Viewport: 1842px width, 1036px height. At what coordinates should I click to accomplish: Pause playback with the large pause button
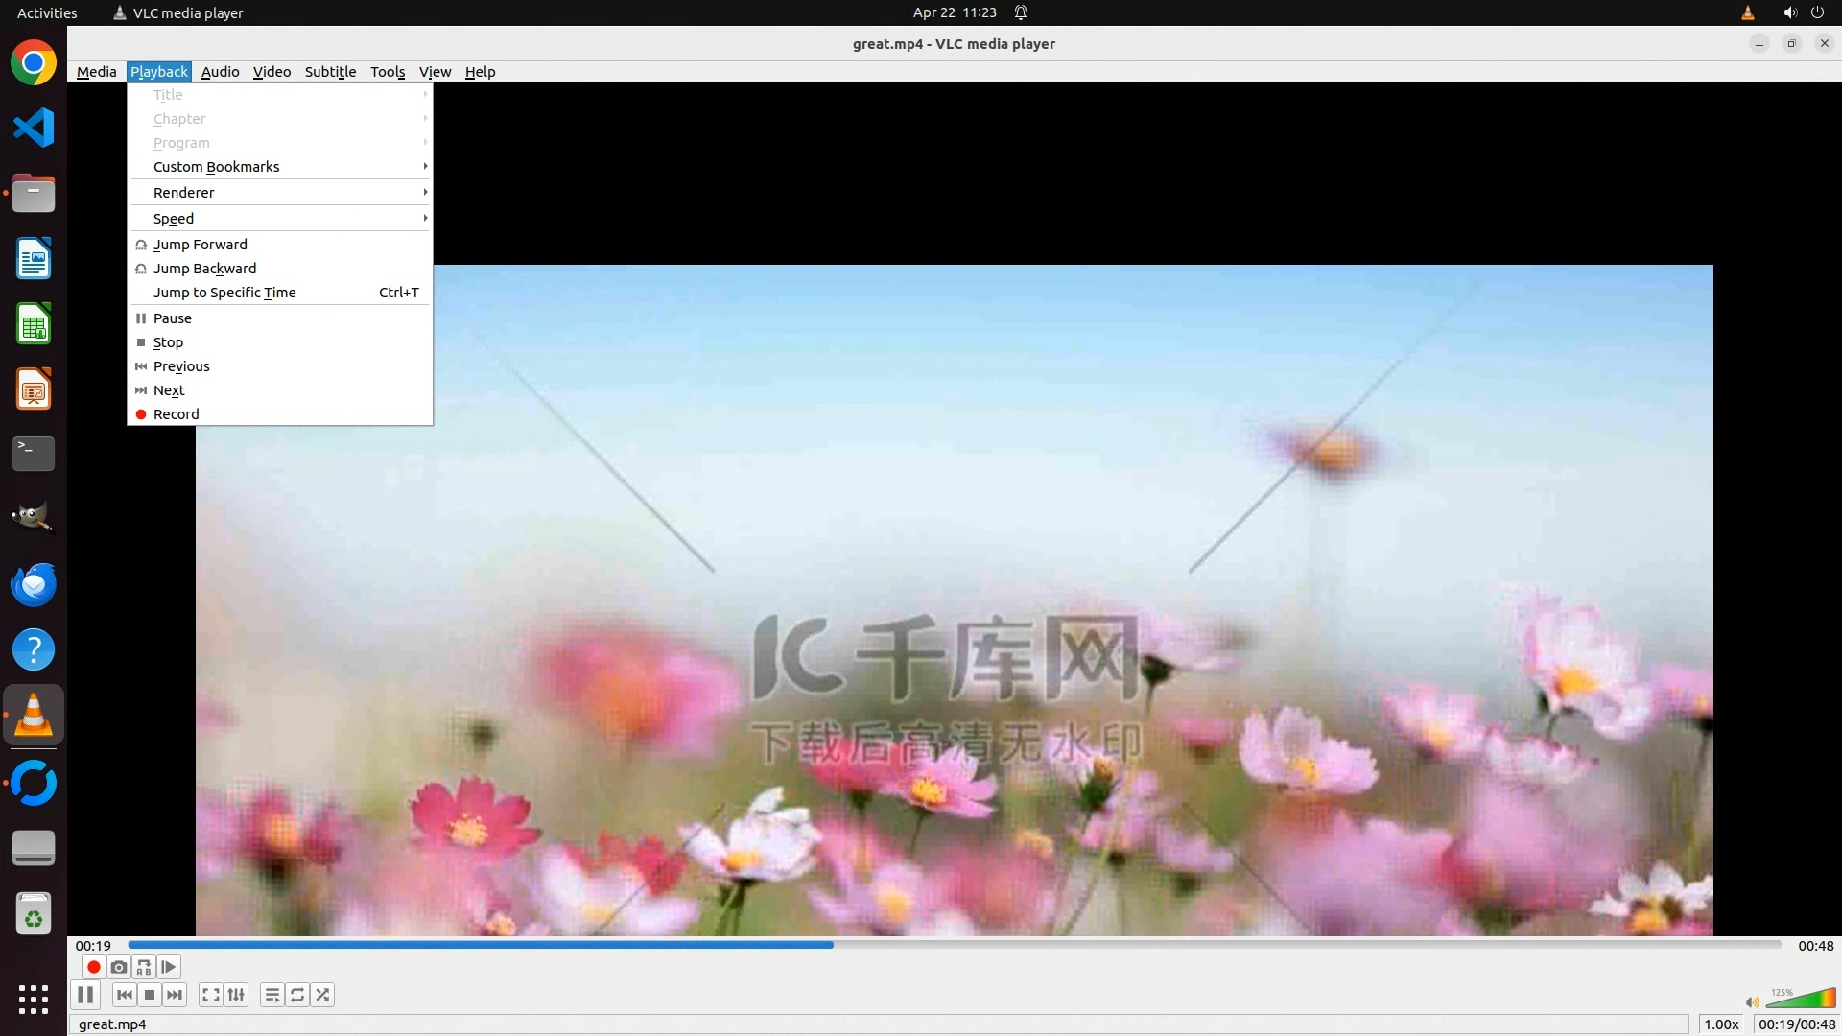click(x=85, y=995)
